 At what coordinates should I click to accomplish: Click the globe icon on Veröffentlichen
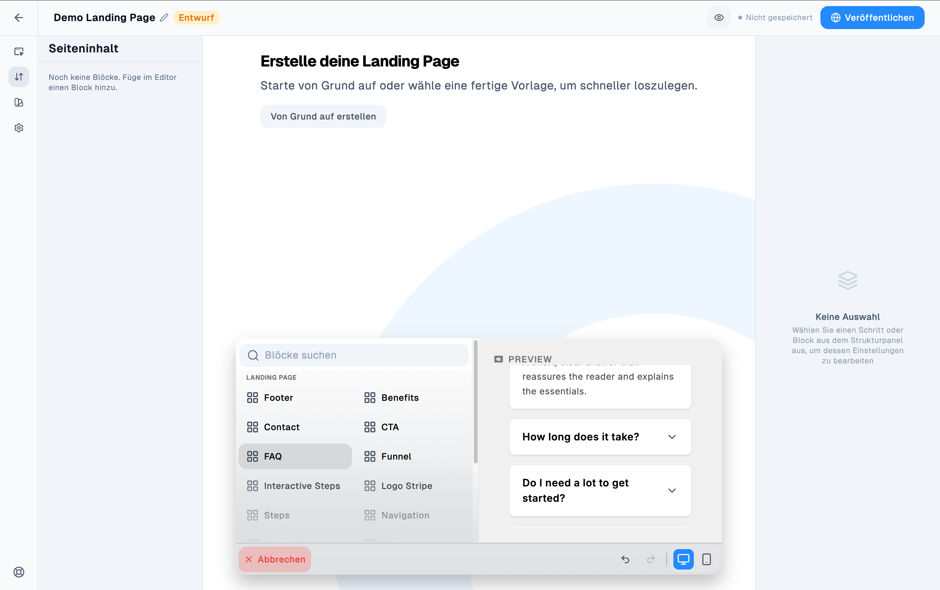[835, 18]
